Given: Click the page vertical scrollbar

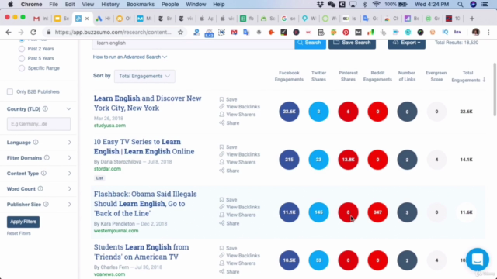Looking at the screenshot, I should click(x=495, y=90).
